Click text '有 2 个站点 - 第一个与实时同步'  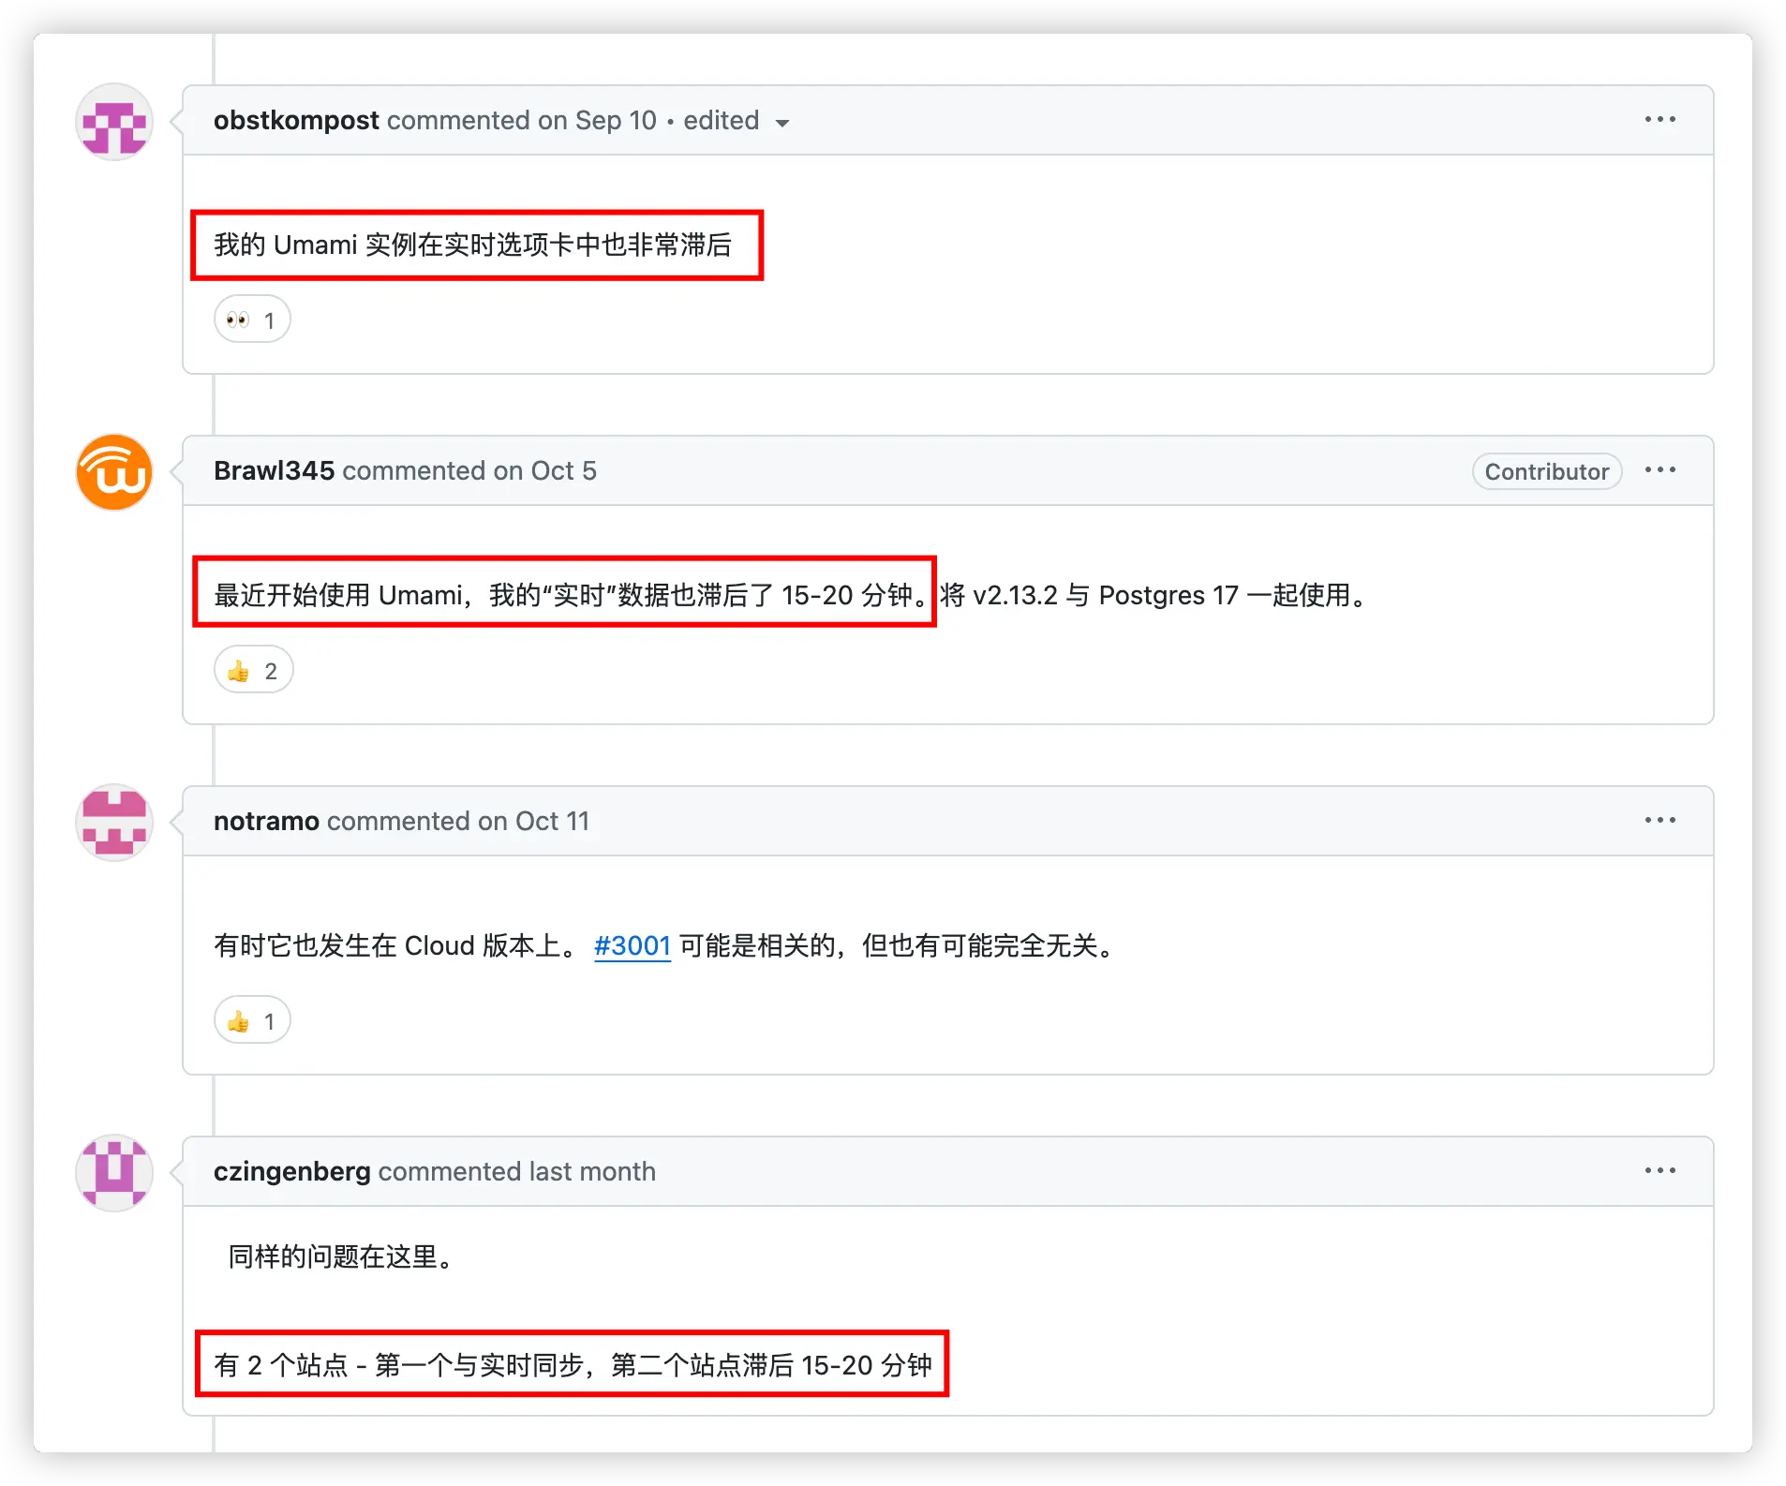(398, 1365)
